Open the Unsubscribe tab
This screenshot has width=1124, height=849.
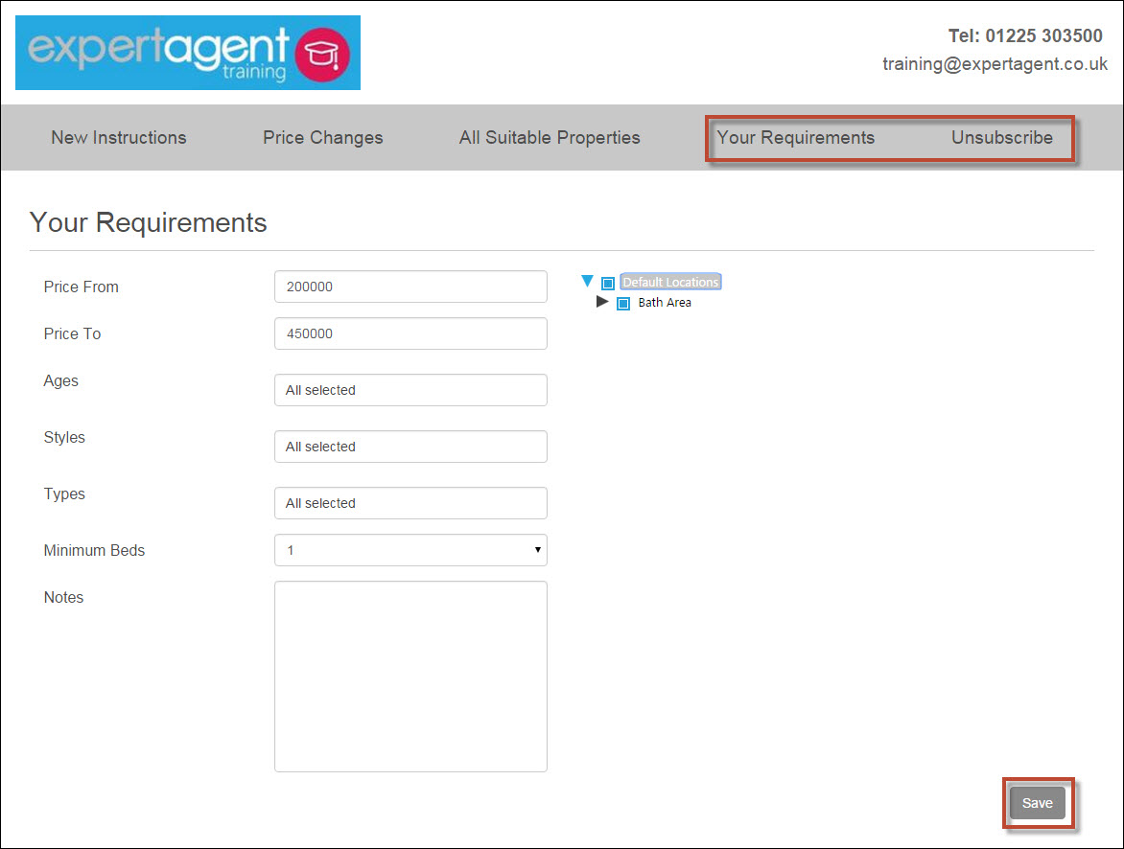(x=1002, y=138)
